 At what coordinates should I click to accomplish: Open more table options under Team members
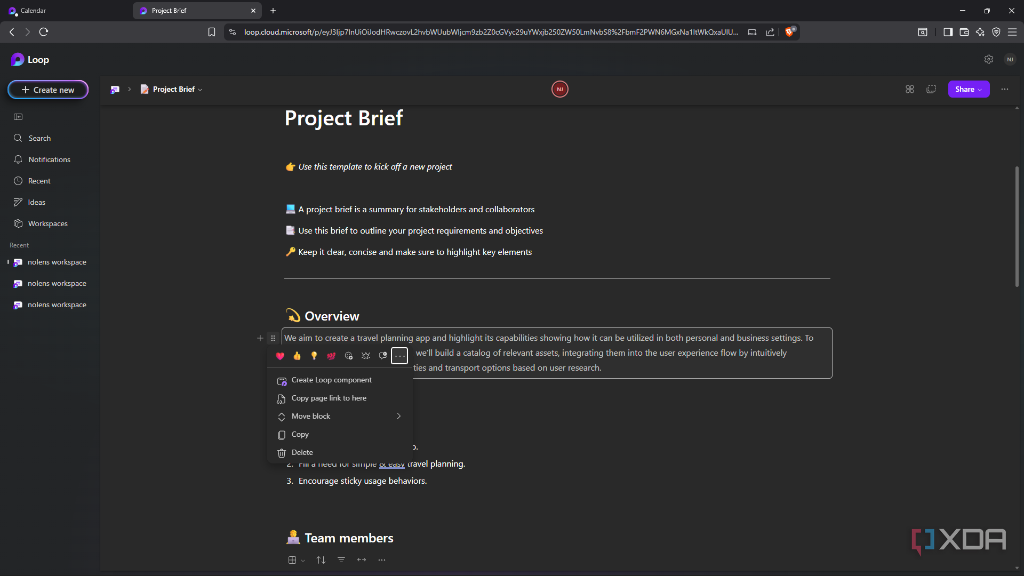coord(382,560)
